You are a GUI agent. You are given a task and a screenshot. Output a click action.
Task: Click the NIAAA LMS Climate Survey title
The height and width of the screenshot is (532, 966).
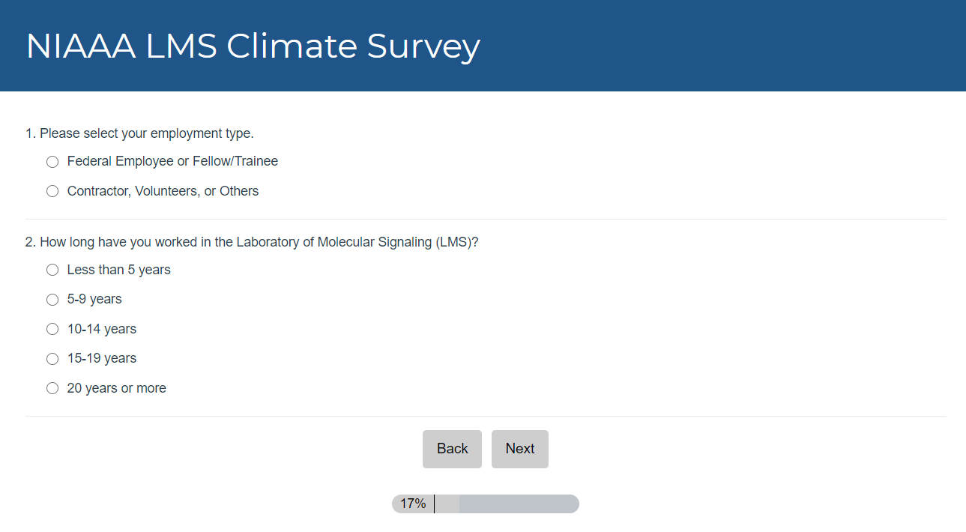click(253, 46)
